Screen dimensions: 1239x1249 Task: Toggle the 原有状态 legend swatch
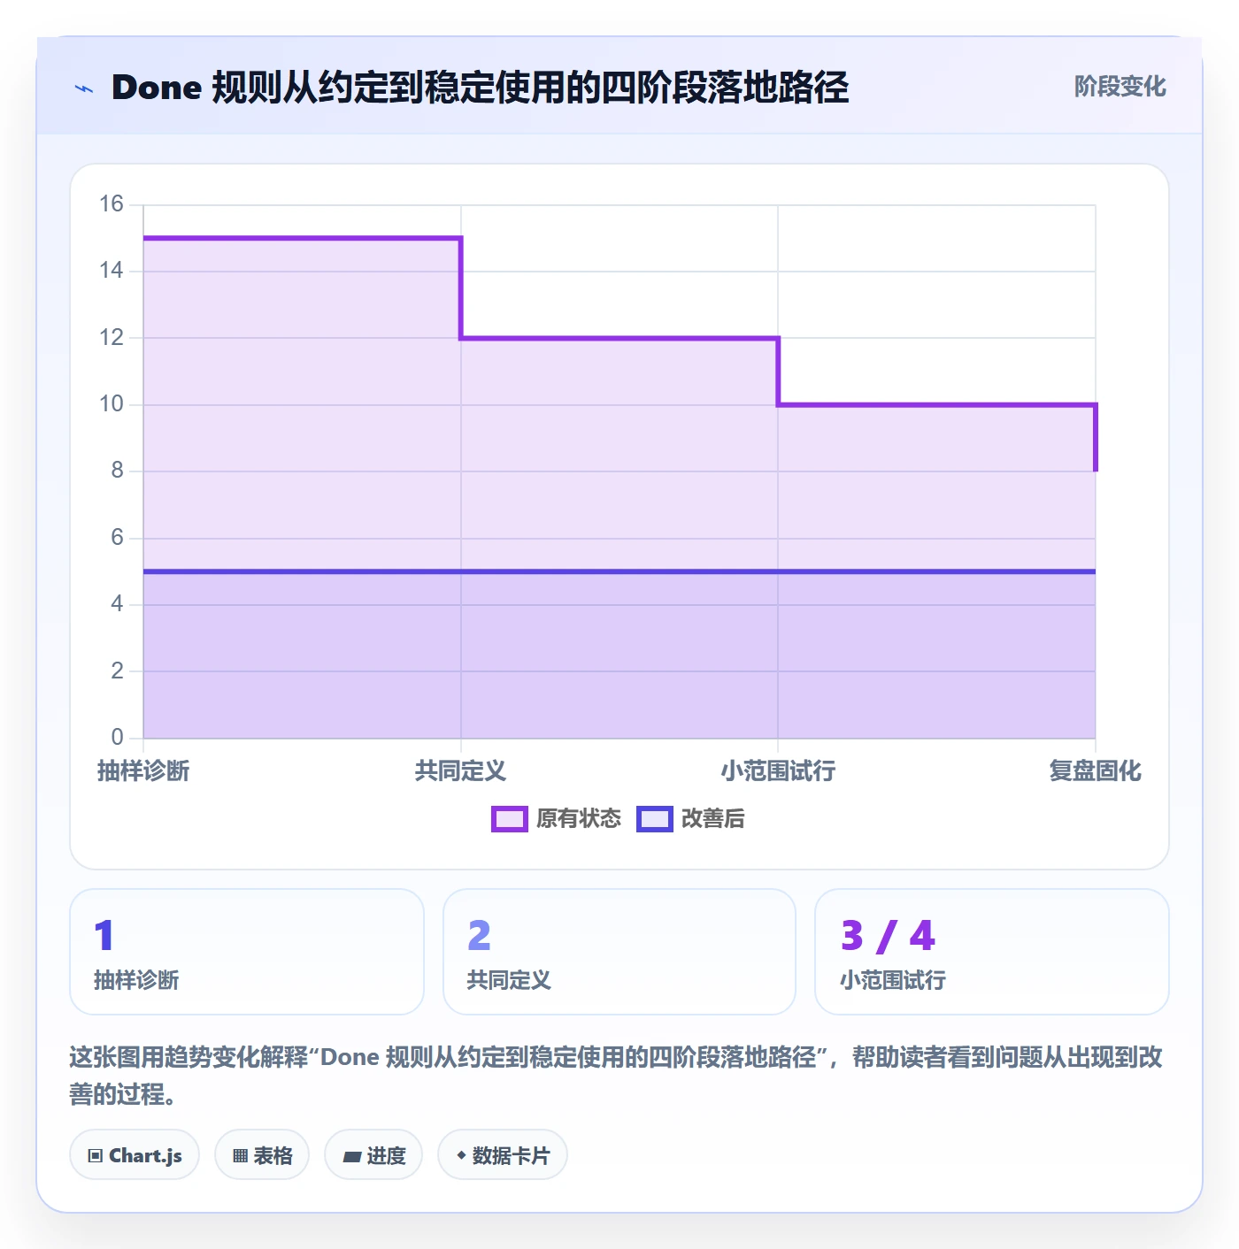coord(510,819)
